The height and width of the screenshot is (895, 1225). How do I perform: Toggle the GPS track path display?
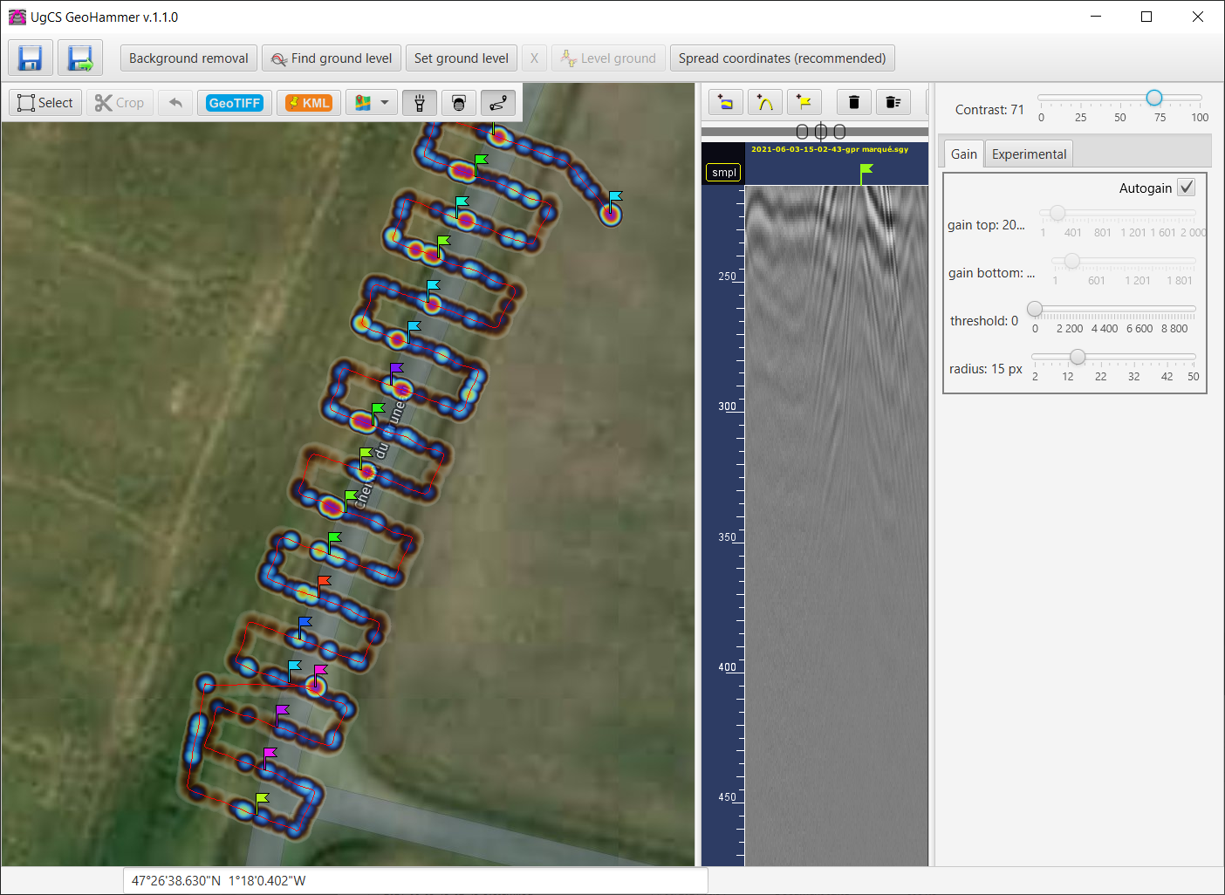click(x=497, y=103)
